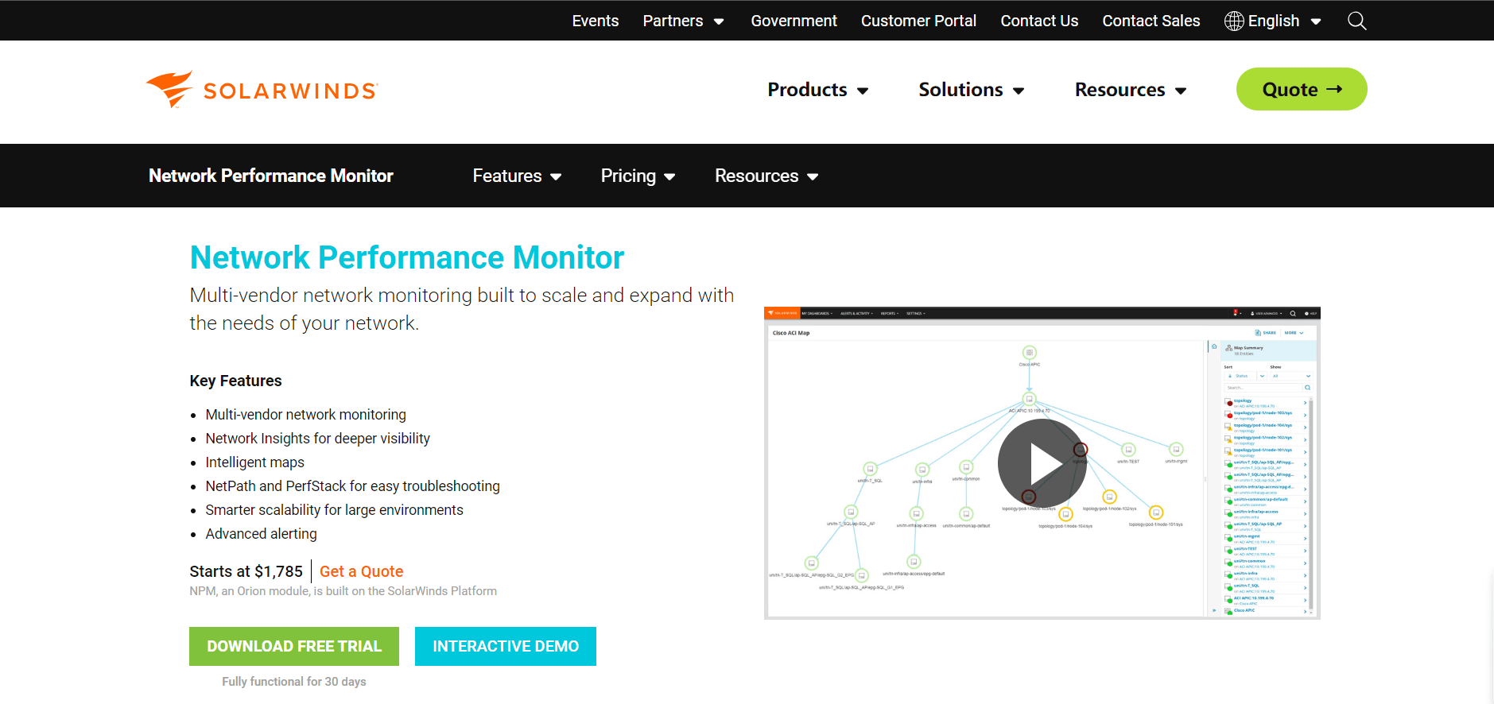Play the Cisco ACI Map video
This screenshot has height=704, width=1494.
click(x=1042, y=462)
